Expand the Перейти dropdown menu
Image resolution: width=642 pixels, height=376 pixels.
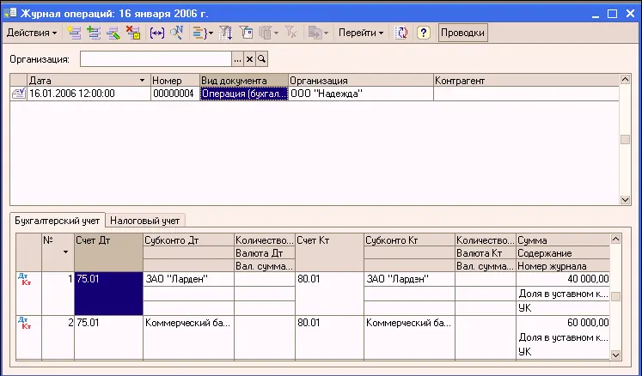pyautogui.click(x=360, y=33)
